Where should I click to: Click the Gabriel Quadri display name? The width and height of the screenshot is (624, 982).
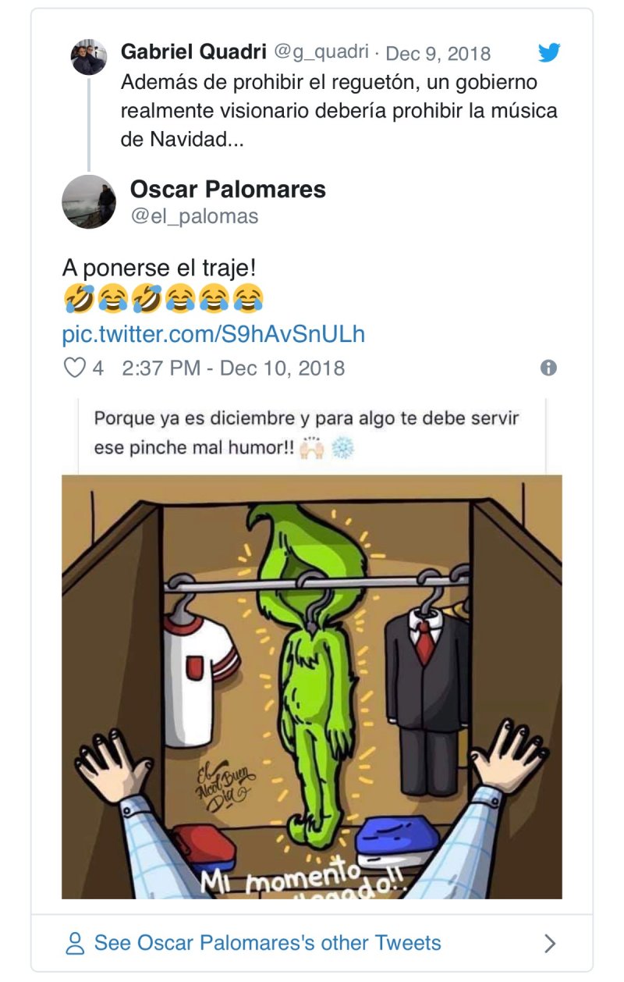click(194, 52)
